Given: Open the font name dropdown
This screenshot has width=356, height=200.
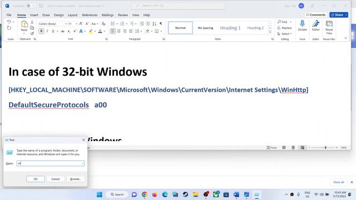Looking at the screenshot, I should pyautogui.click(x=66, y=24).
